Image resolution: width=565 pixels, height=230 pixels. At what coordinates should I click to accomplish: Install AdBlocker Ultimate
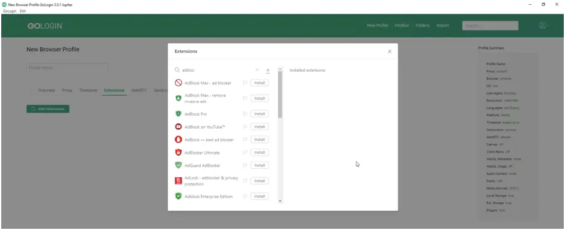(260, 153)
